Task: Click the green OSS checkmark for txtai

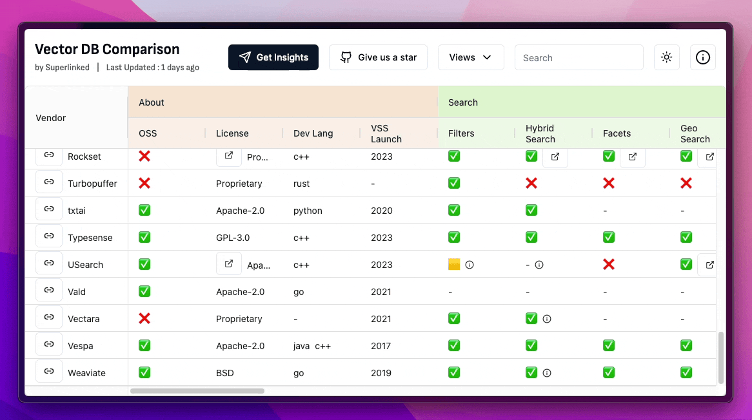Action: [x=144, y=211]
